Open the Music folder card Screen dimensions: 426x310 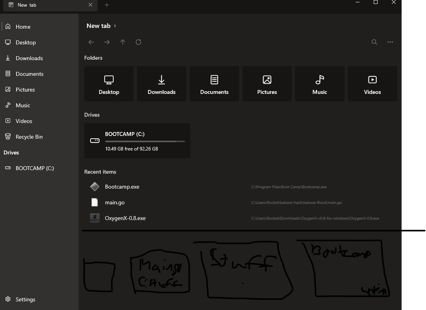(319, 83)
